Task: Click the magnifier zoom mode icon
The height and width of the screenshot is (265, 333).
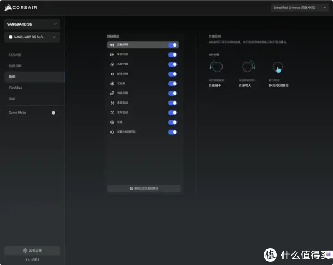Action: (112, 122)
